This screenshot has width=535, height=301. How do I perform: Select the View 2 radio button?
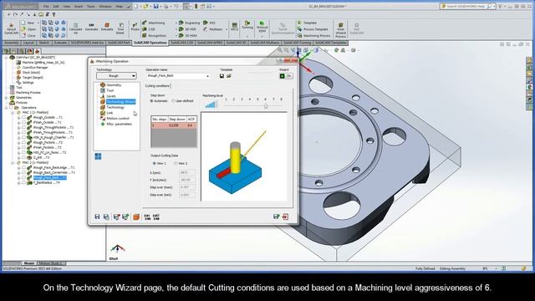point(176,164)
